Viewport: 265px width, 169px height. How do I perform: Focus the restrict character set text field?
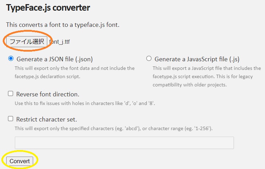(x=124, y=143)
